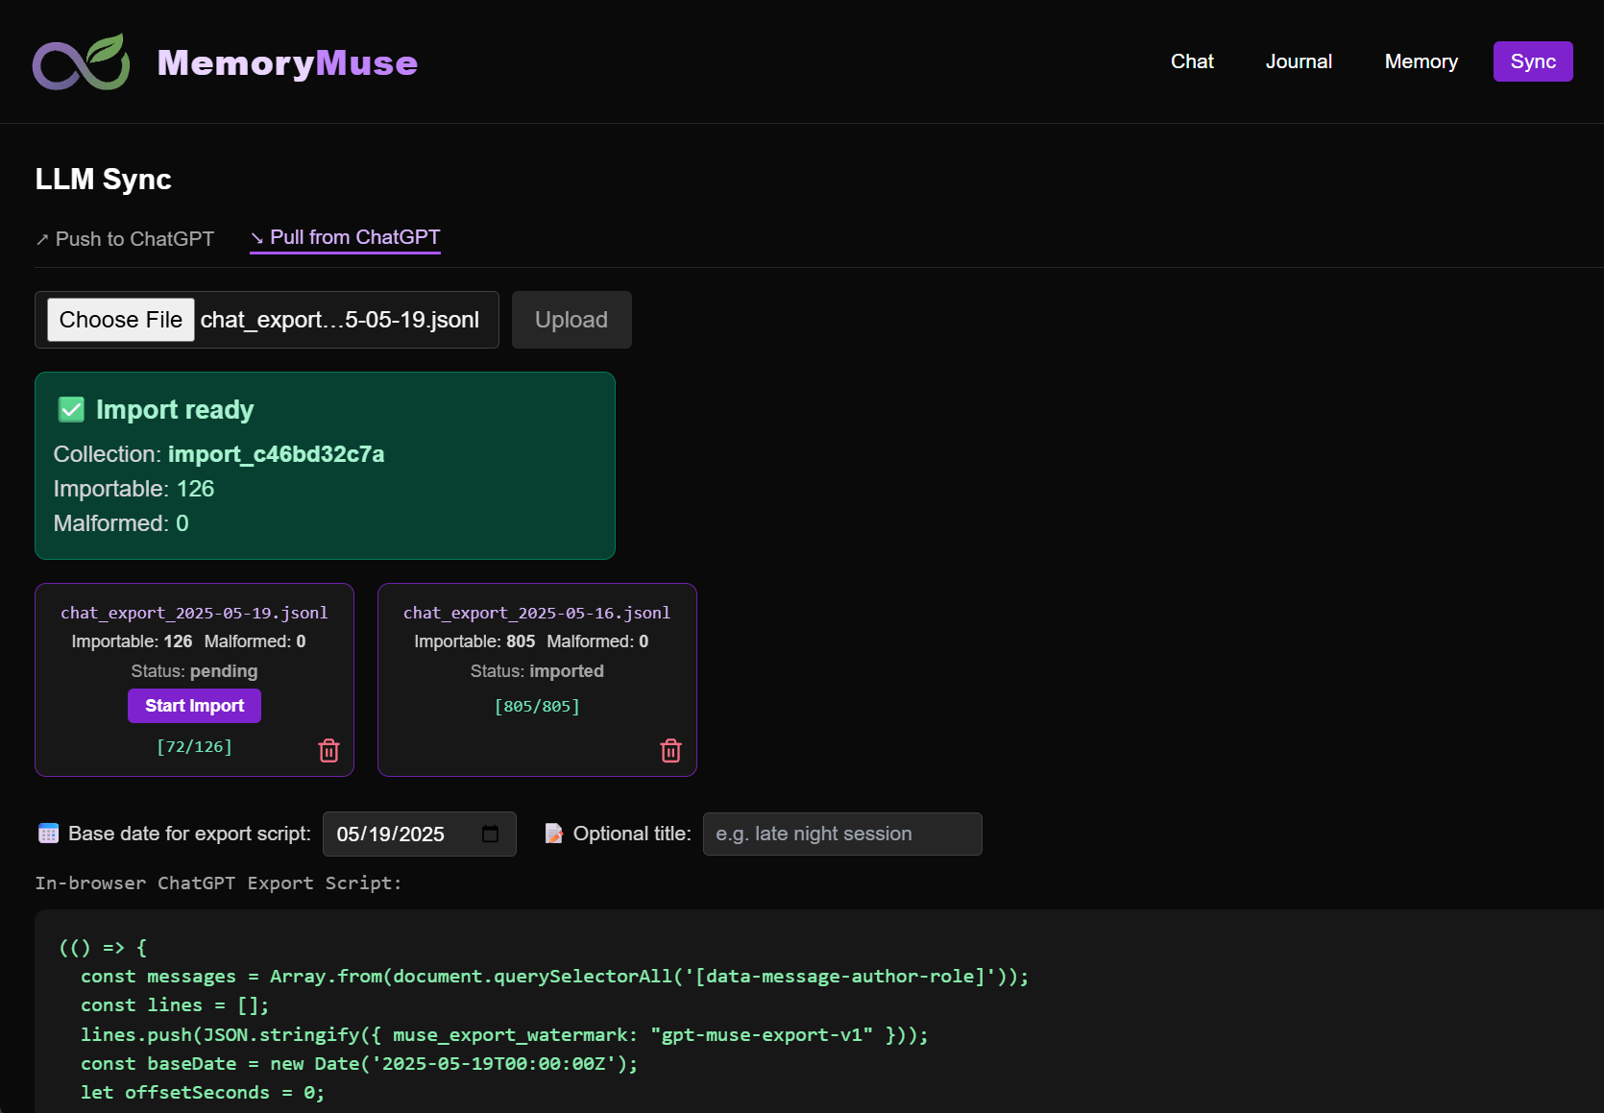Switch to Pull from ChatGPT tab
This screenshot has width=1604, height=1113.
345,238
